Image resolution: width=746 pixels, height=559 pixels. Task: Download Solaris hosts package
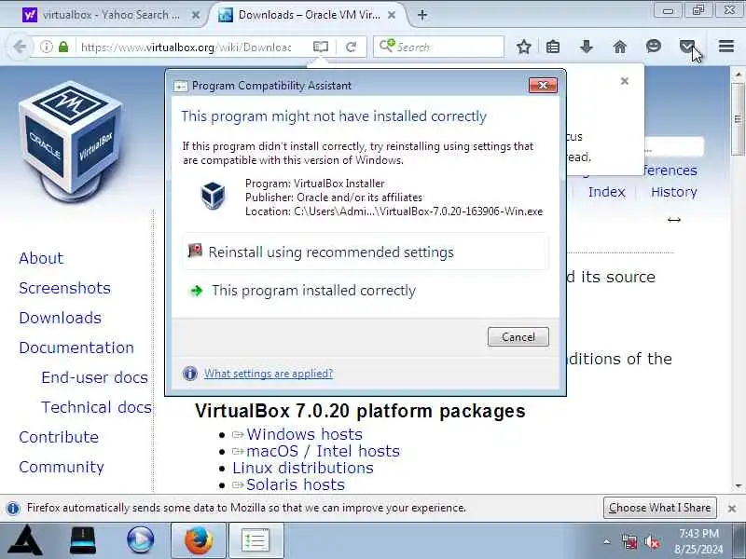[x=296, y=484]
